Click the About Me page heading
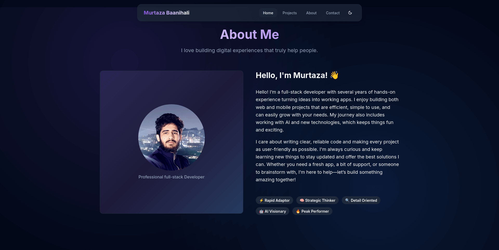The width and height of the screenshot is (499, 250). [x=249, y=34]
